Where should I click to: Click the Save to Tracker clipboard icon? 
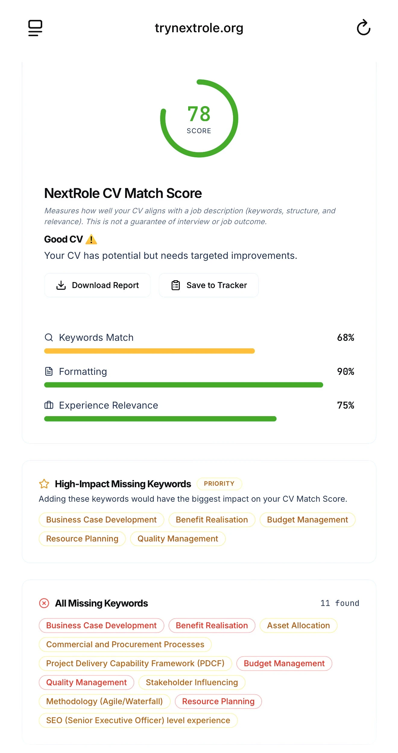coord(175,285)
